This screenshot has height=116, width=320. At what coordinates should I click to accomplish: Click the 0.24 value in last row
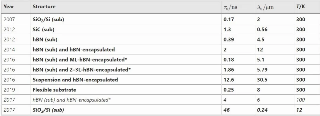pos(262,110)
